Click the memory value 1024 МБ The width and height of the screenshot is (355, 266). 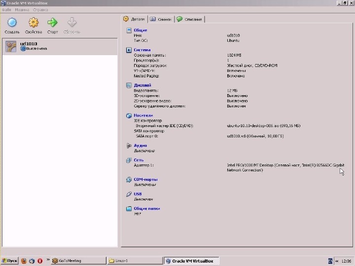click(x=234, y=55)
